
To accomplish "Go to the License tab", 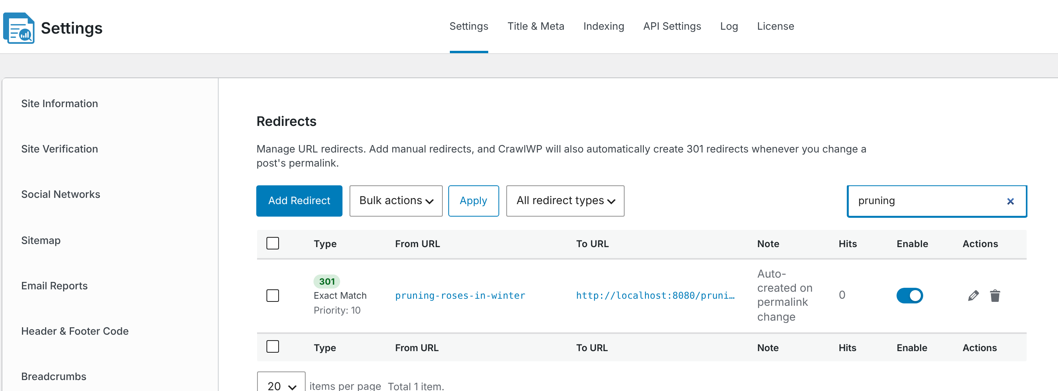I will tap(775, 26).
